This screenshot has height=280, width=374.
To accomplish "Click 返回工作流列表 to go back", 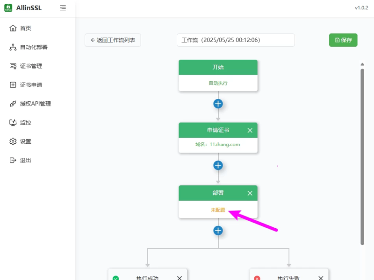I will 112,40.
